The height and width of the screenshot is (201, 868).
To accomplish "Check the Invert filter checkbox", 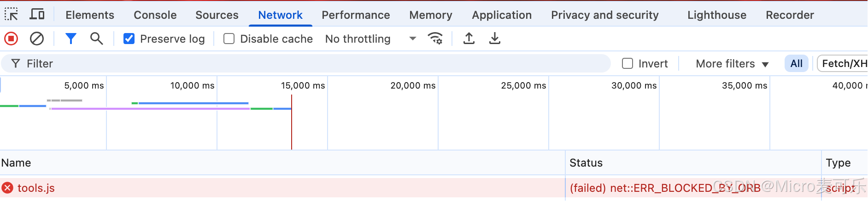I will [628, 64].
